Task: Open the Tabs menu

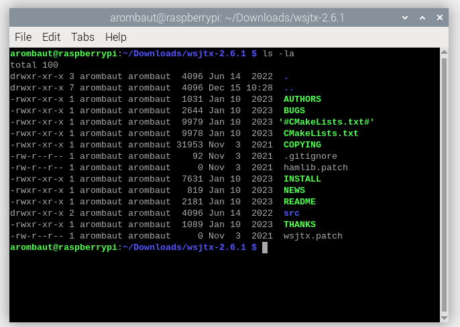Action: [82, 37]
